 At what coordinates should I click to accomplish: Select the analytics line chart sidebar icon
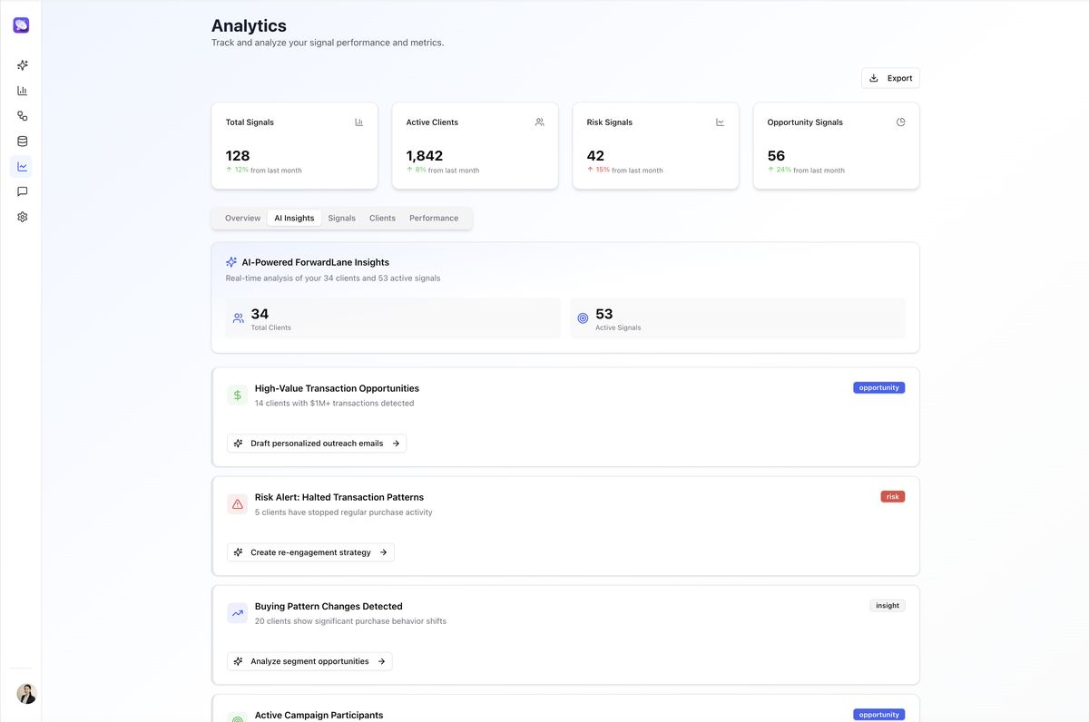(x=22, y=166)
